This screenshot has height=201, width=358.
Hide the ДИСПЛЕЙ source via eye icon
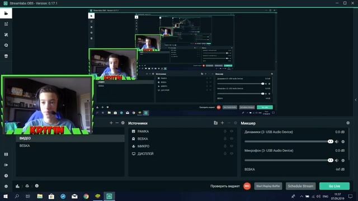(x=232, y=154)
